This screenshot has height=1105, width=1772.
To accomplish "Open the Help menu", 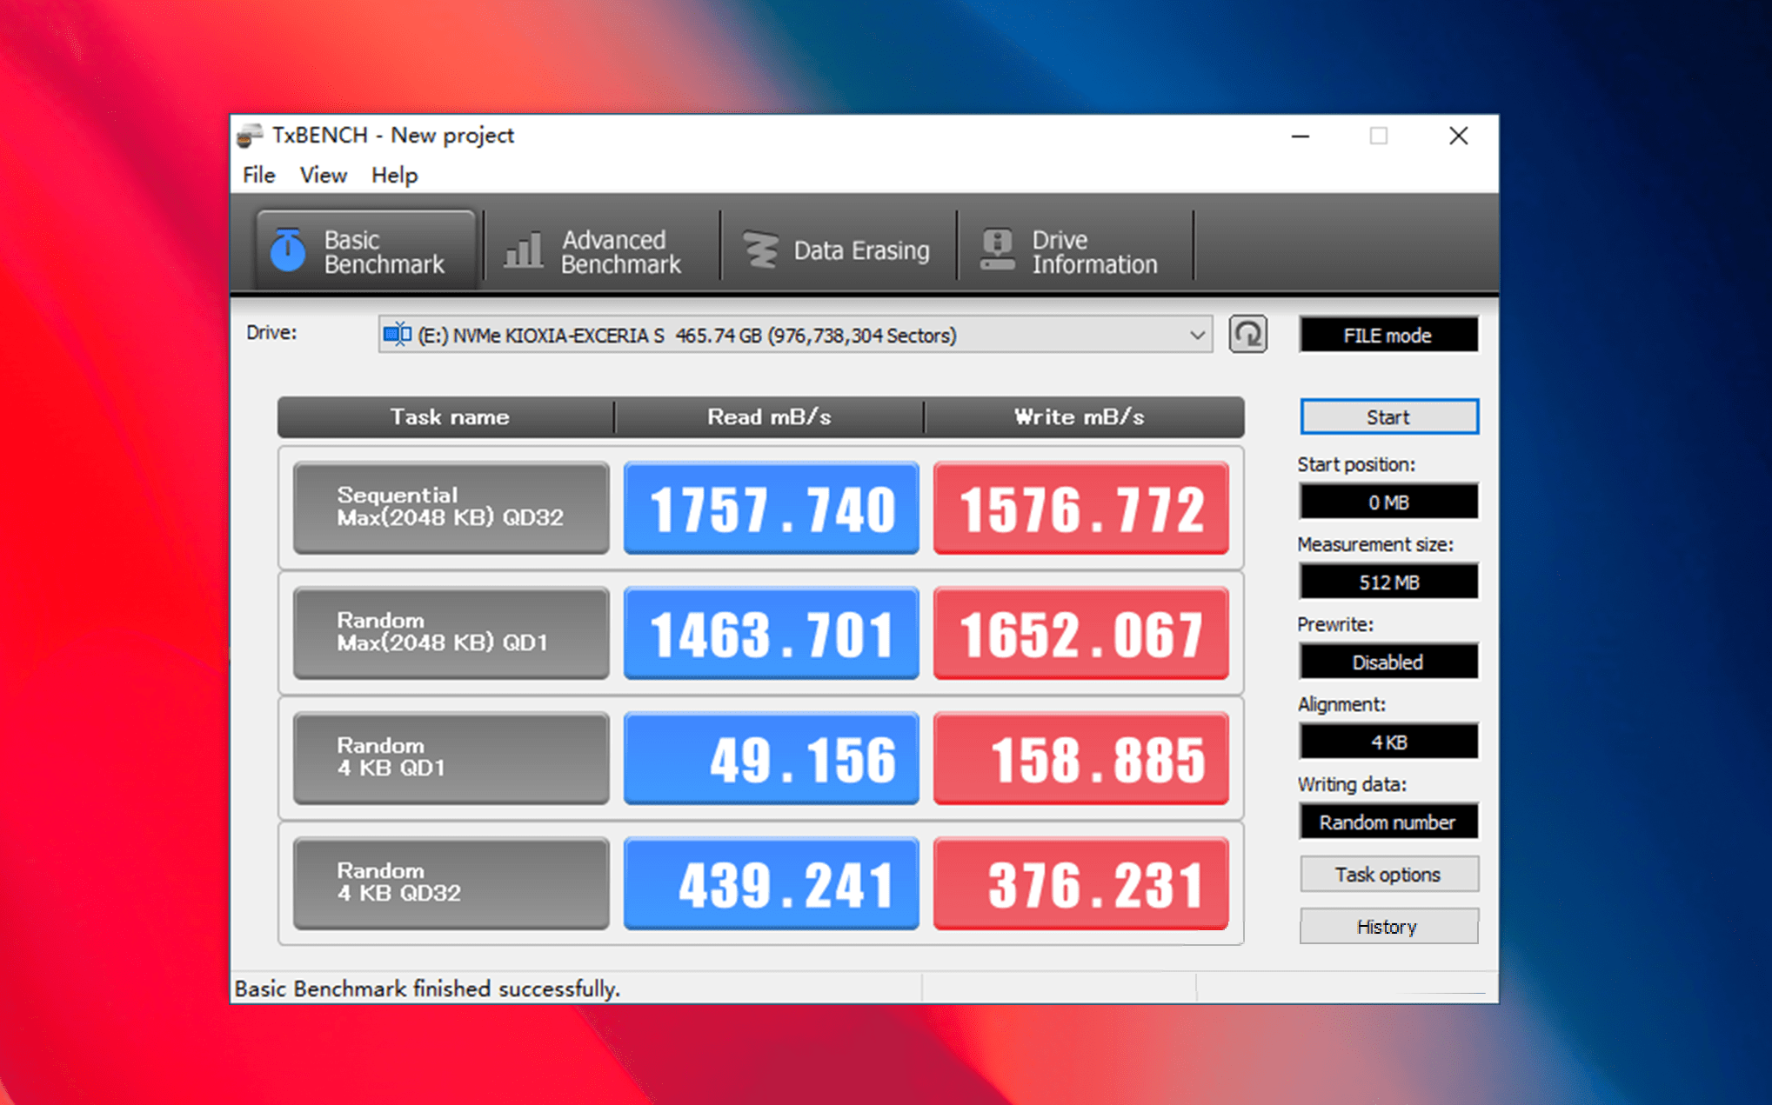I will coord(394,175).
